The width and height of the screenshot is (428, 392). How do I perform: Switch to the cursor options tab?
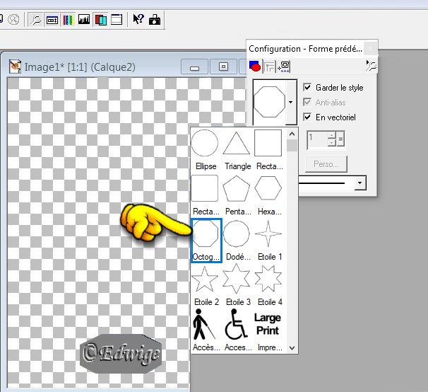284,67
